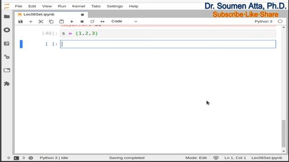Interrupt the kernel with the stop icon
The height and width of the screenshot is (162, 289).
point(82,22)
